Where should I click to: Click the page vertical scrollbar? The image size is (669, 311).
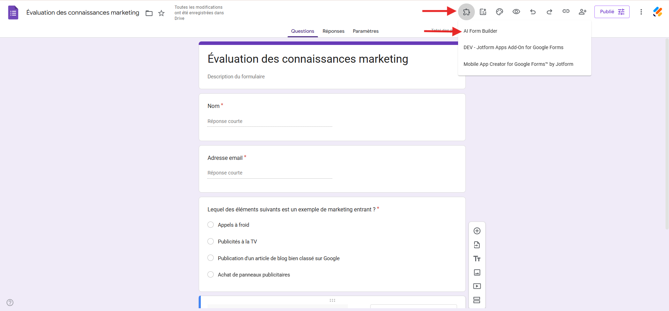pyautogui.click(x=667, y=133)
